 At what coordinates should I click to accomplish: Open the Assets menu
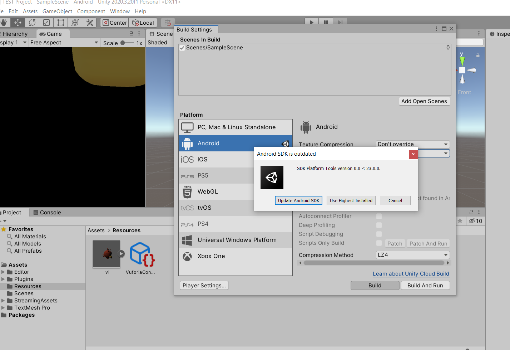pos(30,11)
